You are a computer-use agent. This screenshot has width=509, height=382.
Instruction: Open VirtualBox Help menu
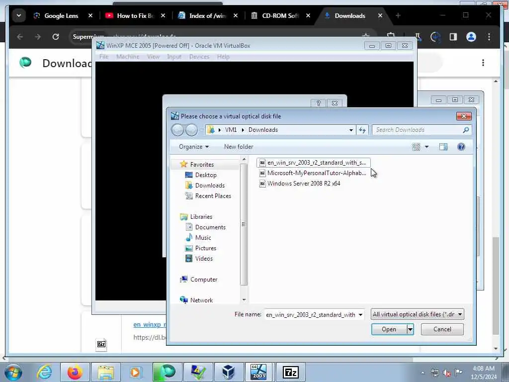(223, 57)
